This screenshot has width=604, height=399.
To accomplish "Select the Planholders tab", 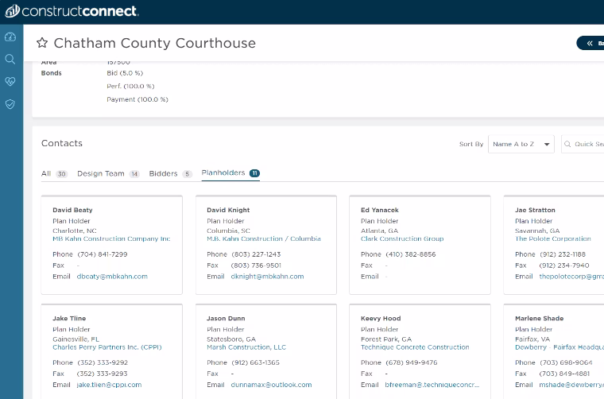I will pos(230,173).
